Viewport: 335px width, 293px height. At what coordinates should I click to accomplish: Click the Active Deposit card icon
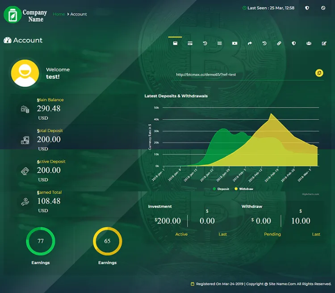point(25,171)
